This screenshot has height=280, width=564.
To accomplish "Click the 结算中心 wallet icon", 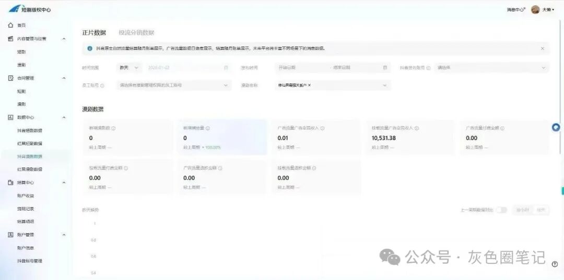I will (11, 182).
